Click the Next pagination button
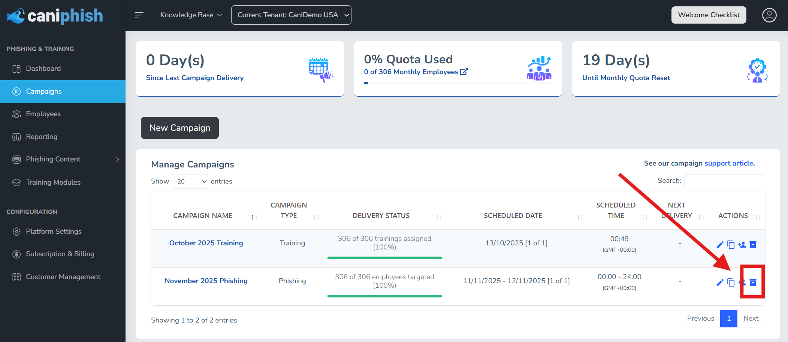 click(x=751, y=318)
